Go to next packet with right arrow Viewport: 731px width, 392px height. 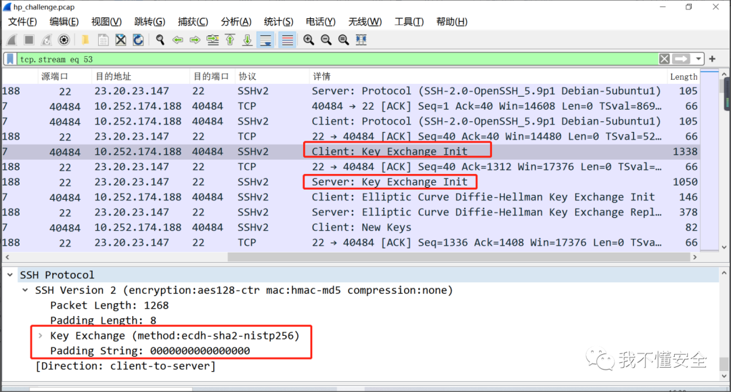(195, 40)
